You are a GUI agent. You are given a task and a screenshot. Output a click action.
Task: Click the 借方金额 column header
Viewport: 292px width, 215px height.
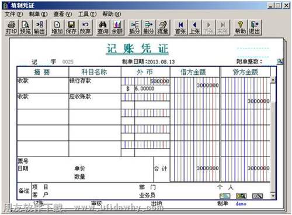pyautogui.click(x=194, y=72)
